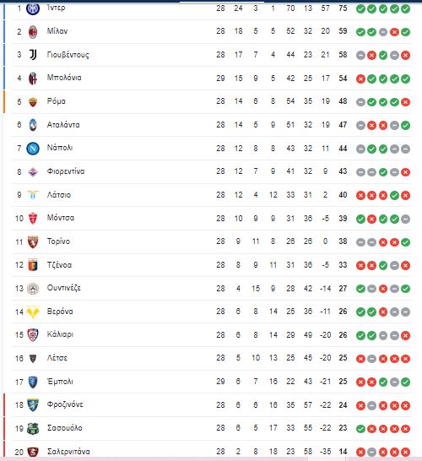
Task: Click the Roma wolf crest icon
Action: click(33, 101)
